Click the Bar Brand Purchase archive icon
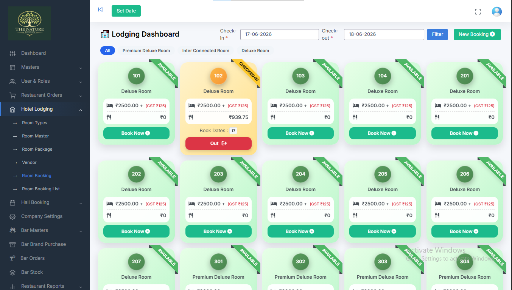The height and width of the screenshot is (290, 512). click(x=12, y=244)
